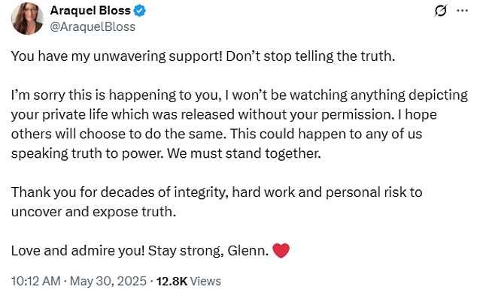Screen dimensions: 477x299
Task: Click the Araquel Bloss display name
Action: click(x=90, y=11)
